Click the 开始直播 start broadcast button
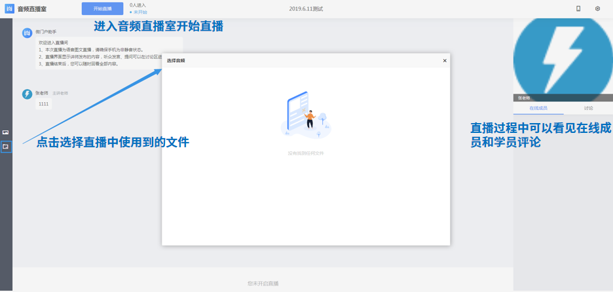This screenshot has height=292, width=613. point(102,9)
